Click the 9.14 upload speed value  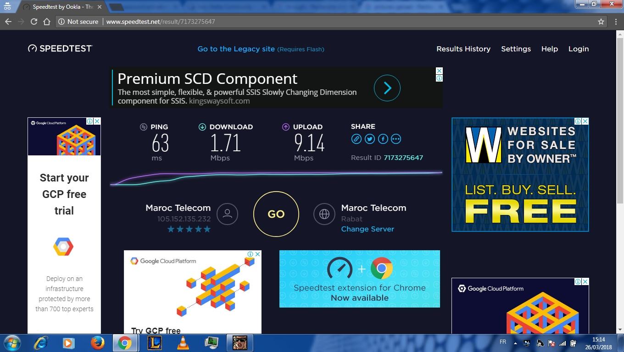point(310,143)
